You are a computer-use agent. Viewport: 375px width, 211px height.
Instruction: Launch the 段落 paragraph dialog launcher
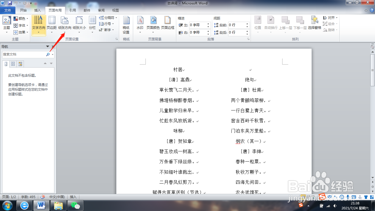248,39
